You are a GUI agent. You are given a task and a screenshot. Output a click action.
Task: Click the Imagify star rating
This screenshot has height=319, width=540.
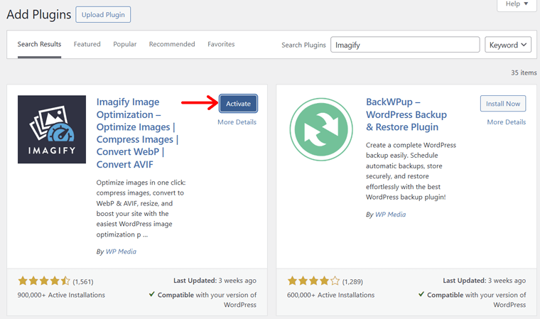click(44, 281)
